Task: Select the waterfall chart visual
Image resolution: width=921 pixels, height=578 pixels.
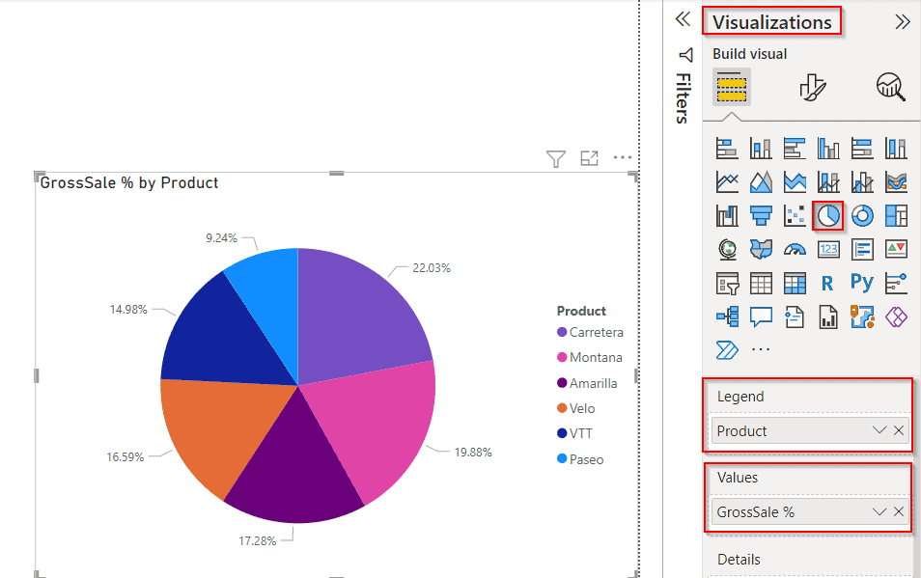Action: point(727,216)
